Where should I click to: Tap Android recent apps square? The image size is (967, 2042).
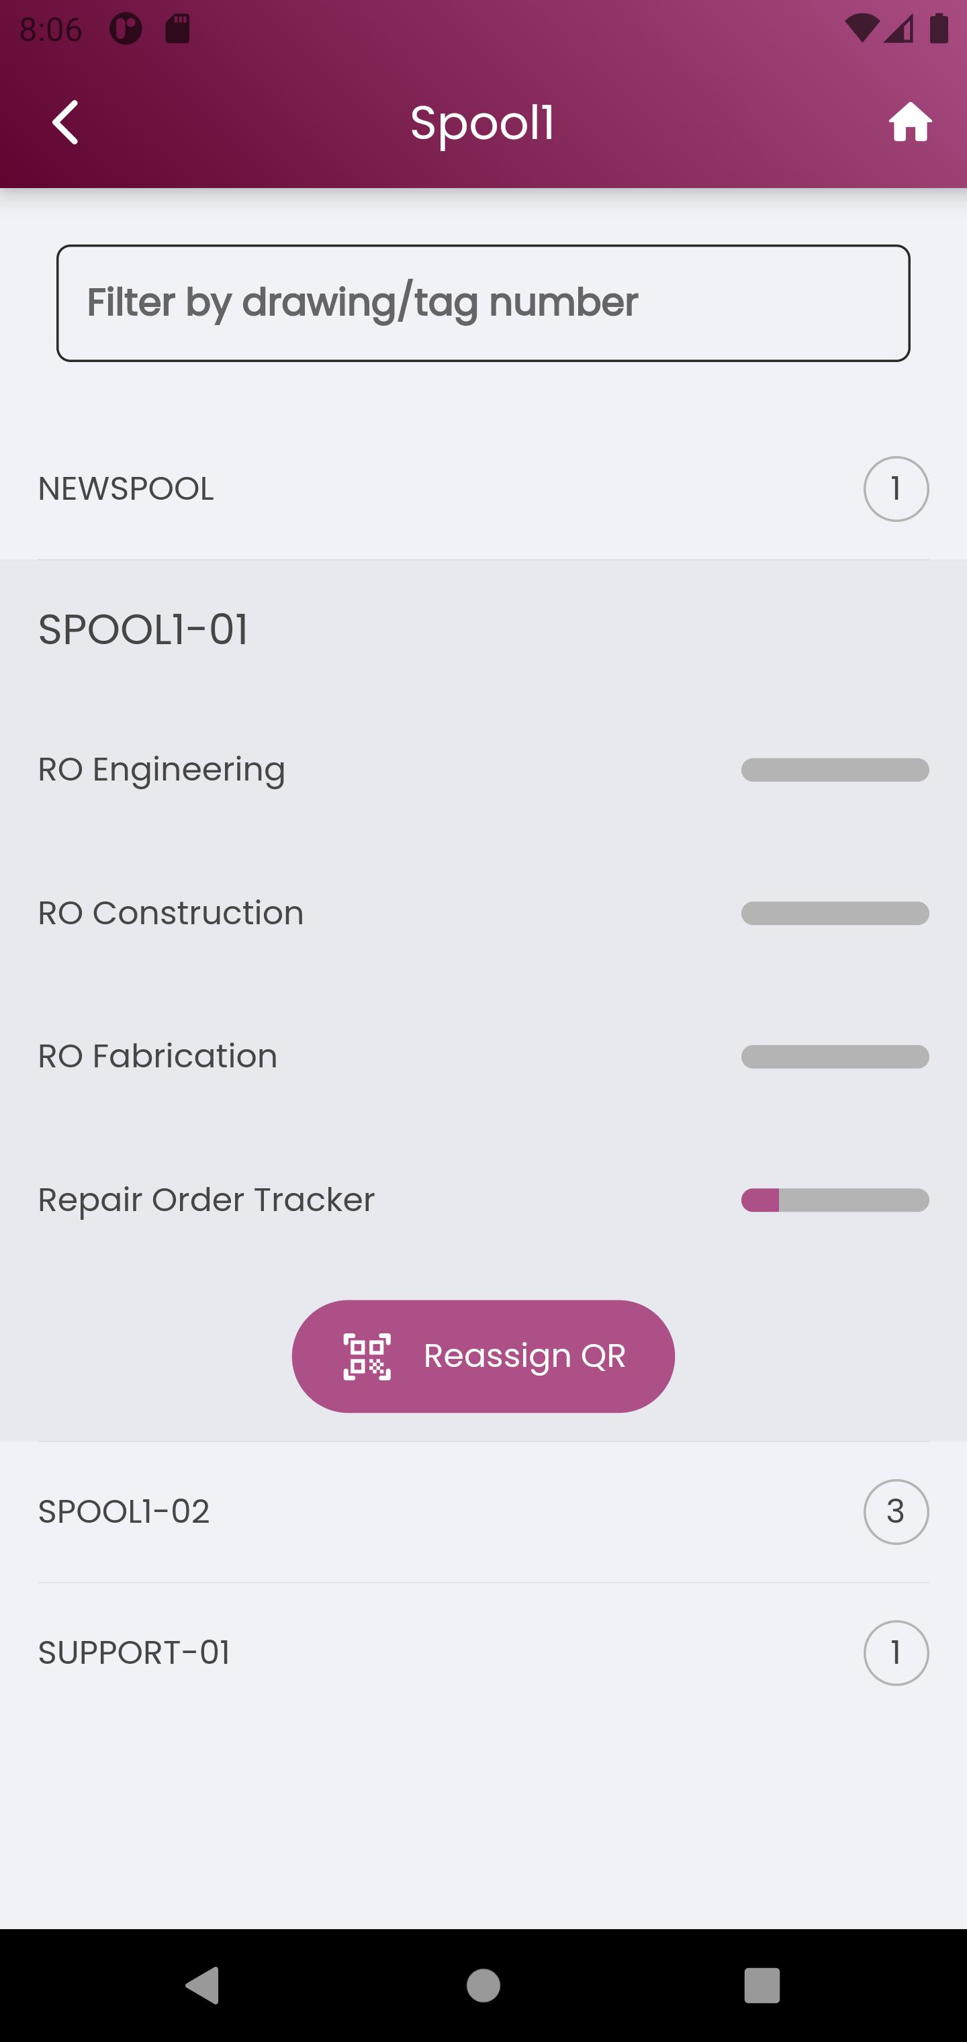762,1985
